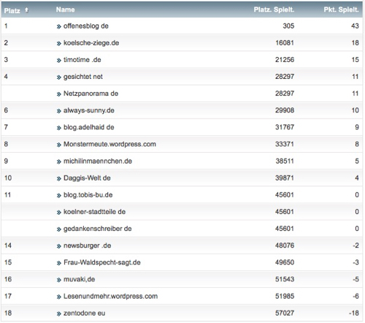Sort table by Name column header
The height and width of the screenshot is (323, 365).
(65, 9)
